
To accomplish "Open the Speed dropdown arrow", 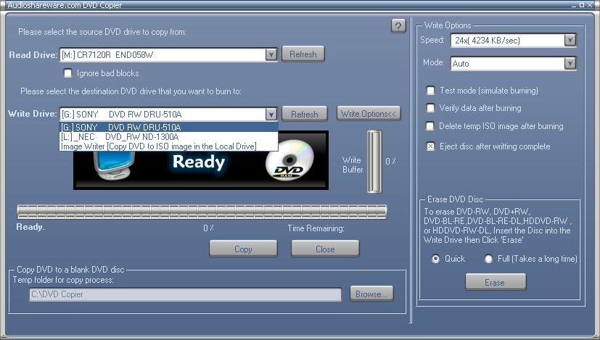I will point(570,40).
